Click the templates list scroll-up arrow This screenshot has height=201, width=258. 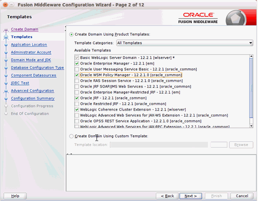coord(251,56)
